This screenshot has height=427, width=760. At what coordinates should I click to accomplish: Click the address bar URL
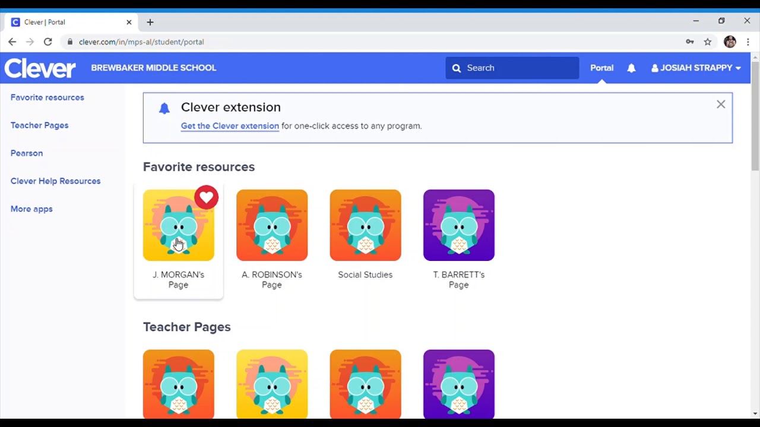141,42
